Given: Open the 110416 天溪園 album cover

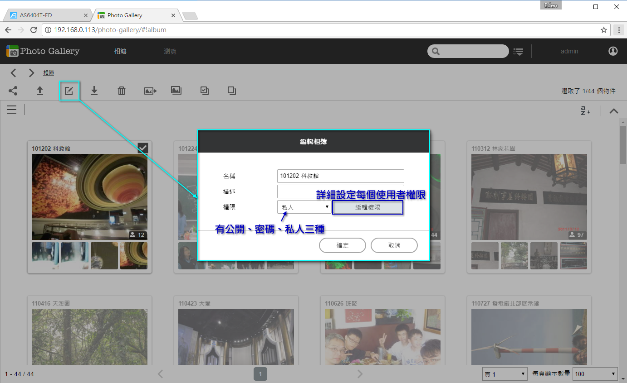Looking at the screenshot, I should [89, 337].
